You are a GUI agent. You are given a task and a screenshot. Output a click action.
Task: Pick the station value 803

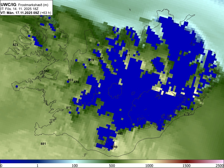click(70, 80)
